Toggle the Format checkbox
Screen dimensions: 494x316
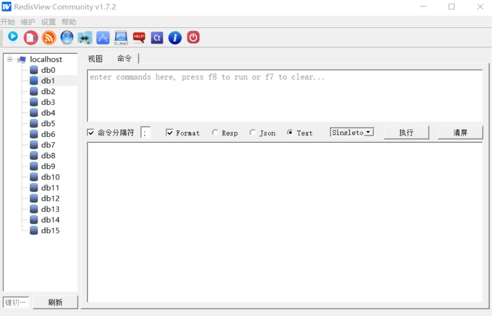click(x=170, y=132)
